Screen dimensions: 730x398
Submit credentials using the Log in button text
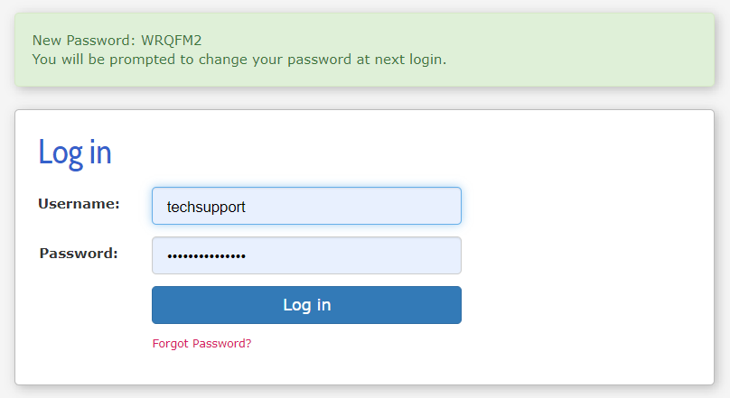pos(307,305)
